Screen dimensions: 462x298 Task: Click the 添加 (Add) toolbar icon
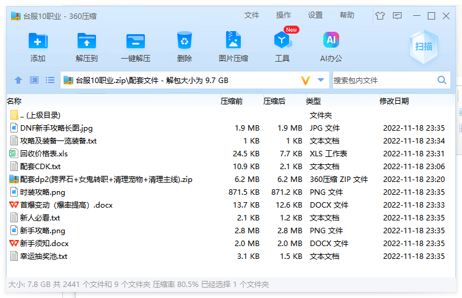[38, 41]
